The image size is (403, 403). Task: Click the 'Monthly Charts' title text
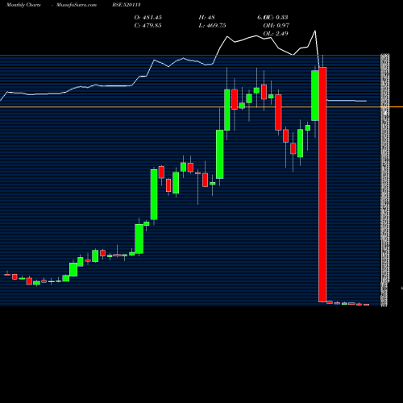click(x=23, y=5)
